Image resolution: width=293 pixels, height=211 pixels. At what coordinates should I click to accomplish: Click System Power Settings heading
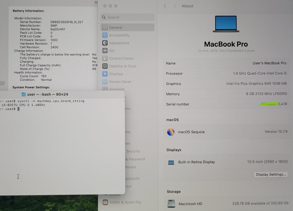(31, 87)
